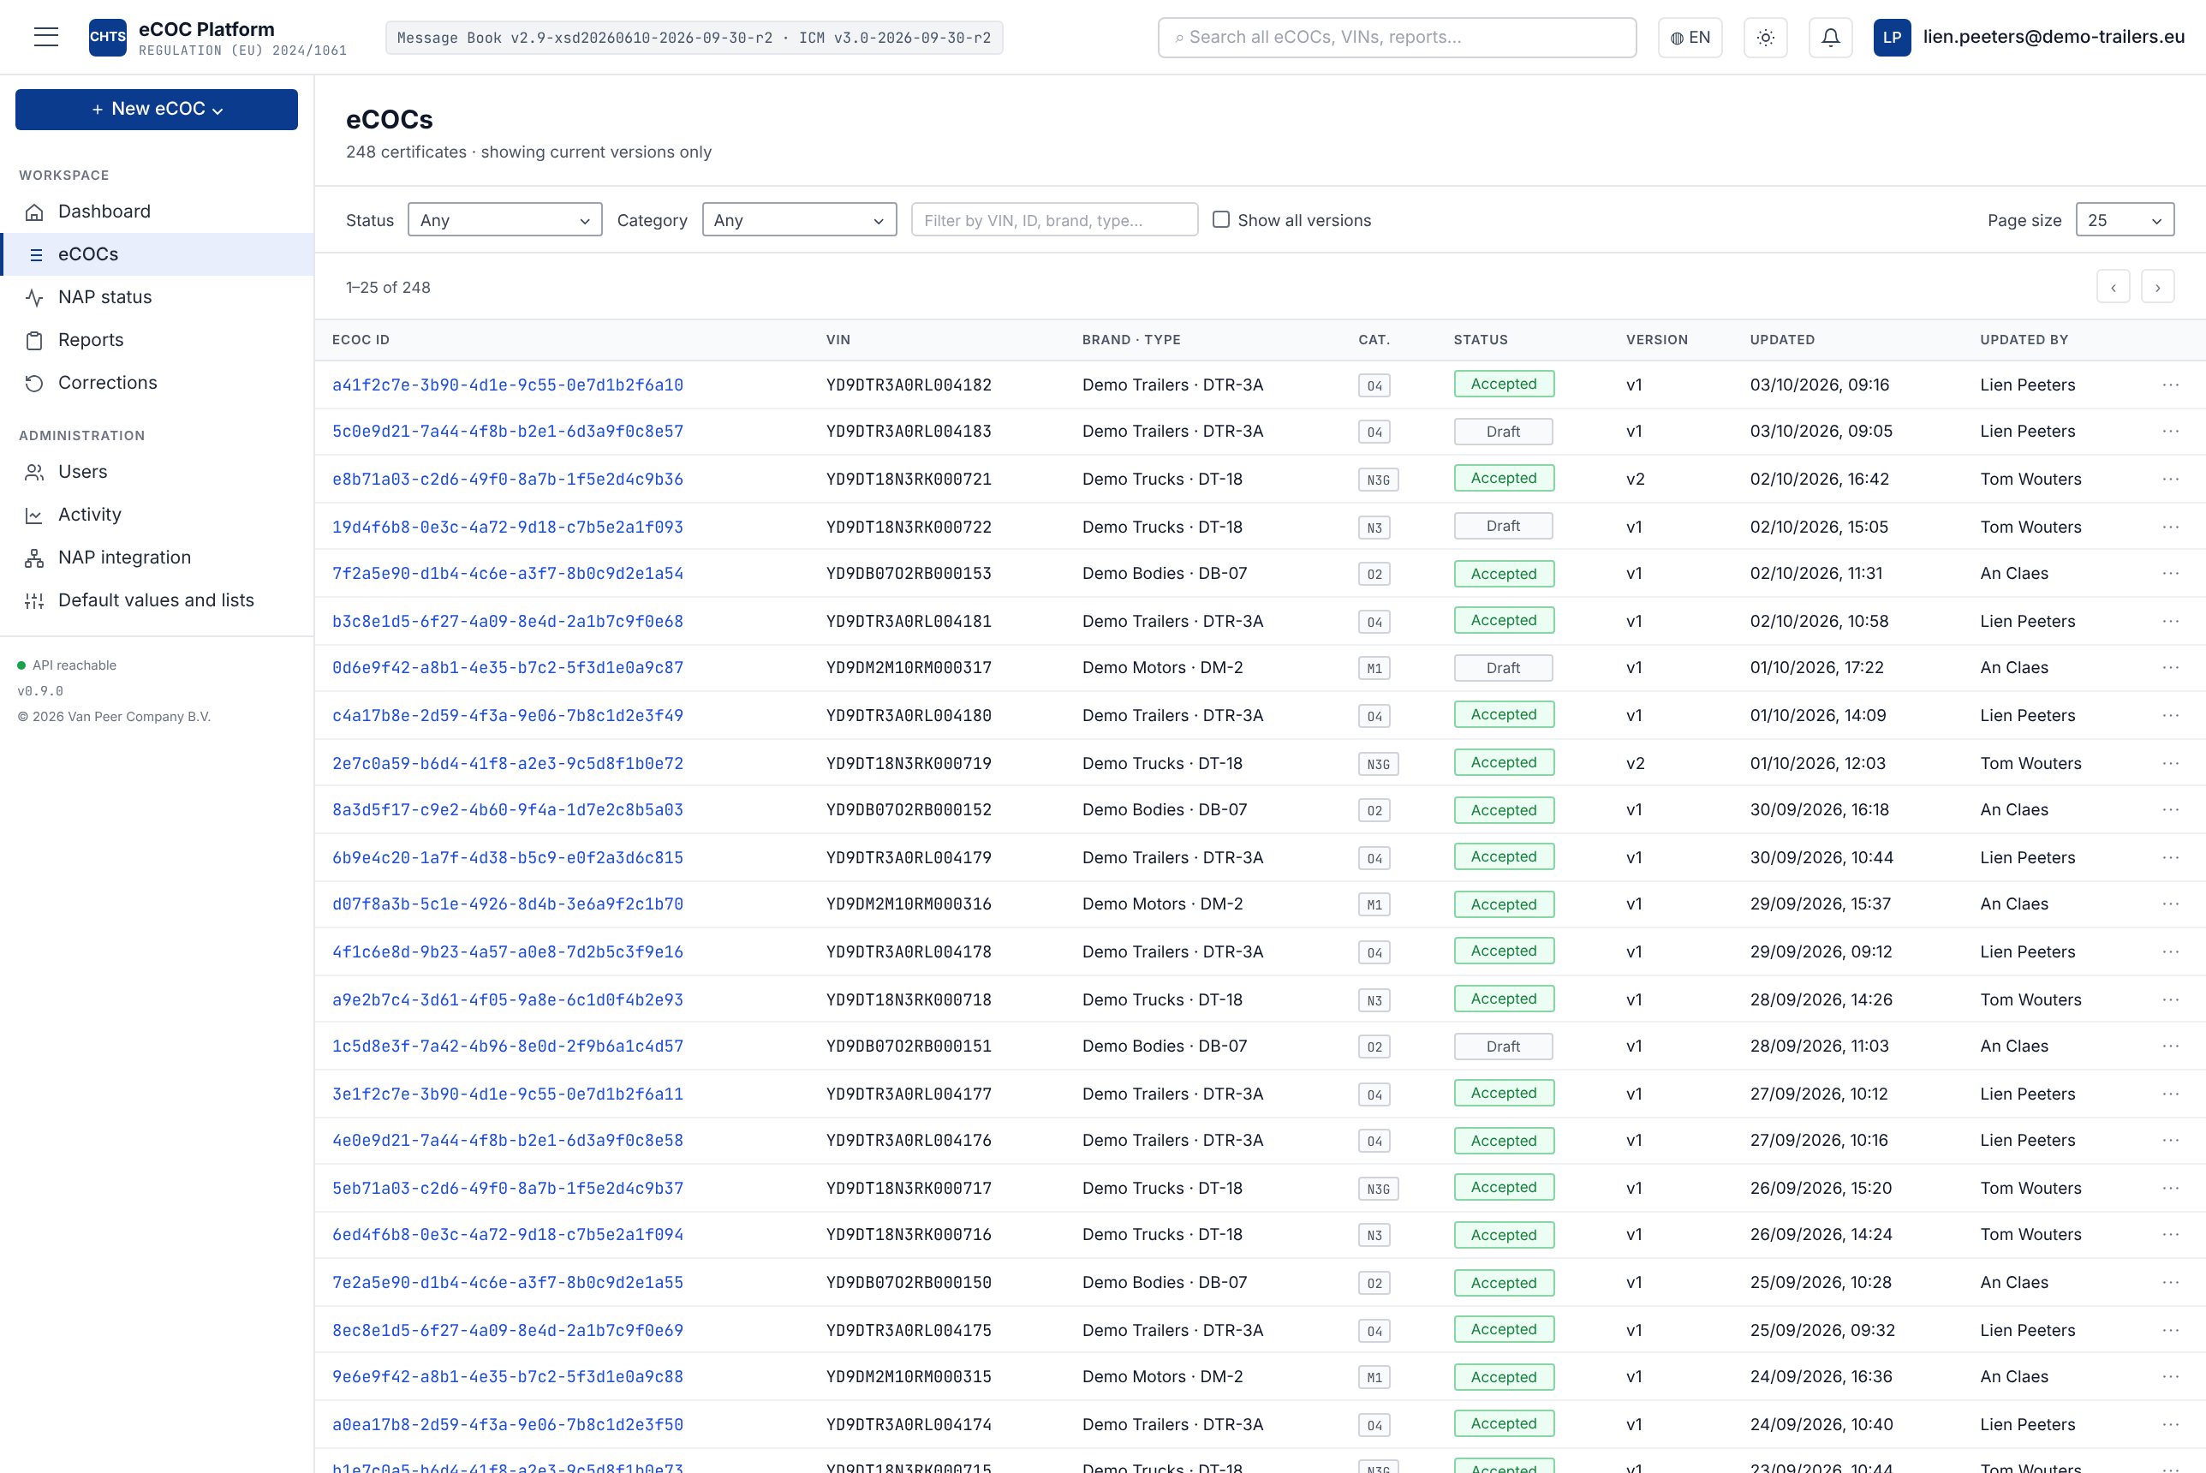The width and height of the screenshot is (2206, 1473).
Task: Expand the Status filter dropdown
Action: 505,220
